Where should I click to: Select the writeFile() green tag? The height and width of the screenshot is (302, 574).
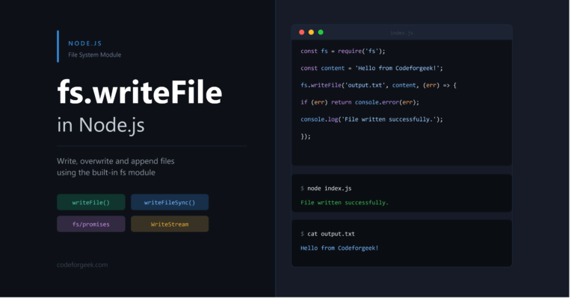[x=90, y=202]
